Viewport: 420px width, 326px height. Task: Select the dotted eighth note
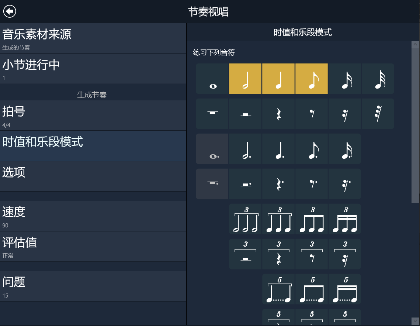click(x=312, y=149)
